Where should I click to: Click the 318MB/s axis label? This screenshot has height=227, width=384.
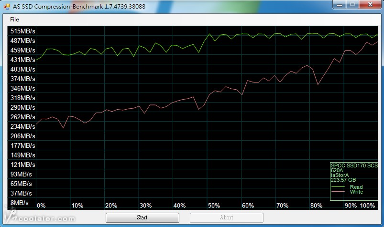[23, 98]
